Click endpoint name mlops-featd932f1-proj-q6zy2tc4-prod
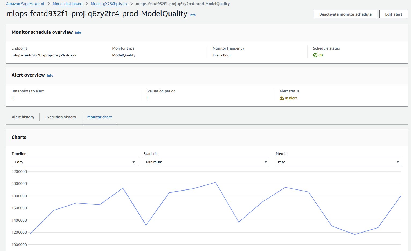 point(45,55)
